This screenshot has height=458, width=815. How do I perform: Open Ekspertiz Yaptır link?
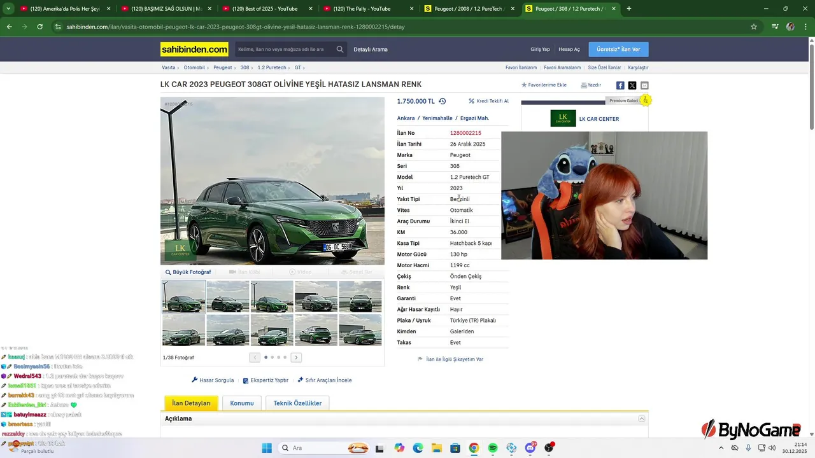266,380
